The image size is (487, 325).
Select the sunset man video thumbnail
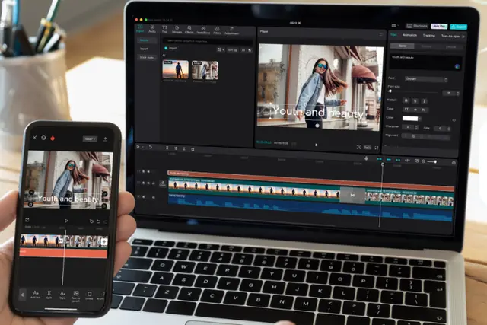click(176, 69)
